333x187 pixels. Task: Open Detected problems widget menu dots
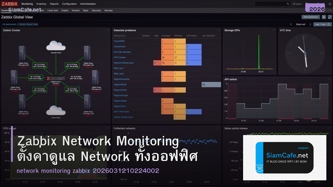(x=219, y=30)
